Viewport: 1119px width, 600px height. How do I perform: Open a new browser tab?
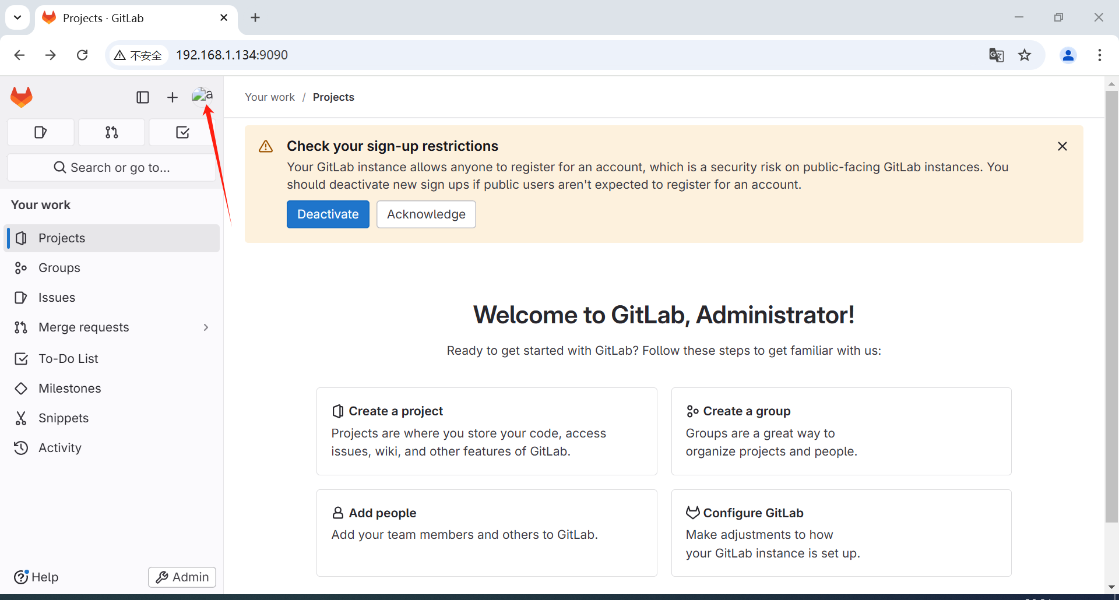(255, 17)
